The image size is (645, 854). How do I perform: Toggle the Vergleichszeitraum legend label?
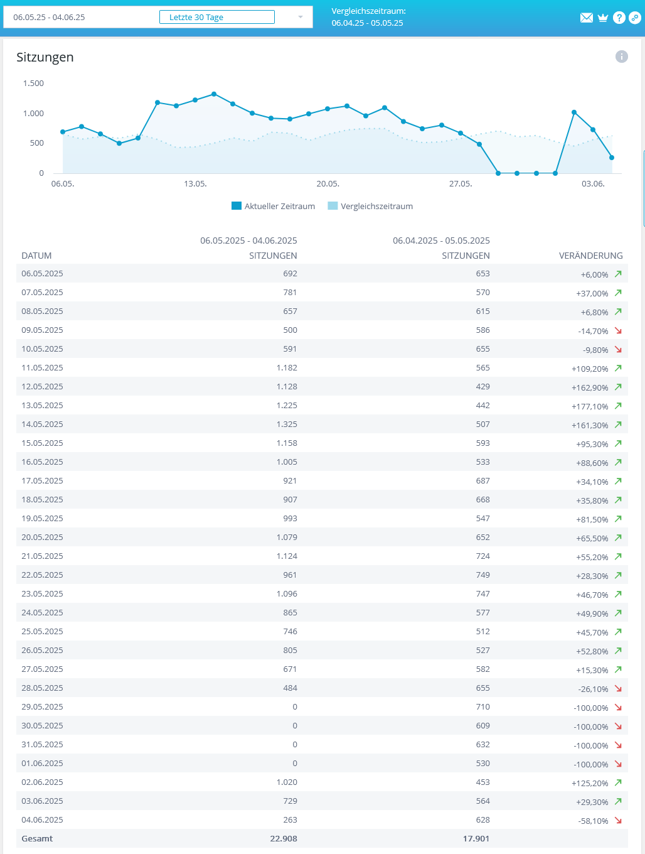click(376, 207)
